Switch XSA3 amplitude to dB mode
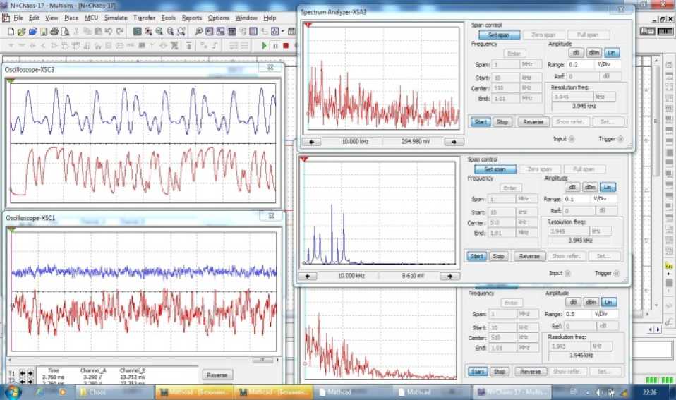This screenshot has width=676, height=400. (576, 53)
